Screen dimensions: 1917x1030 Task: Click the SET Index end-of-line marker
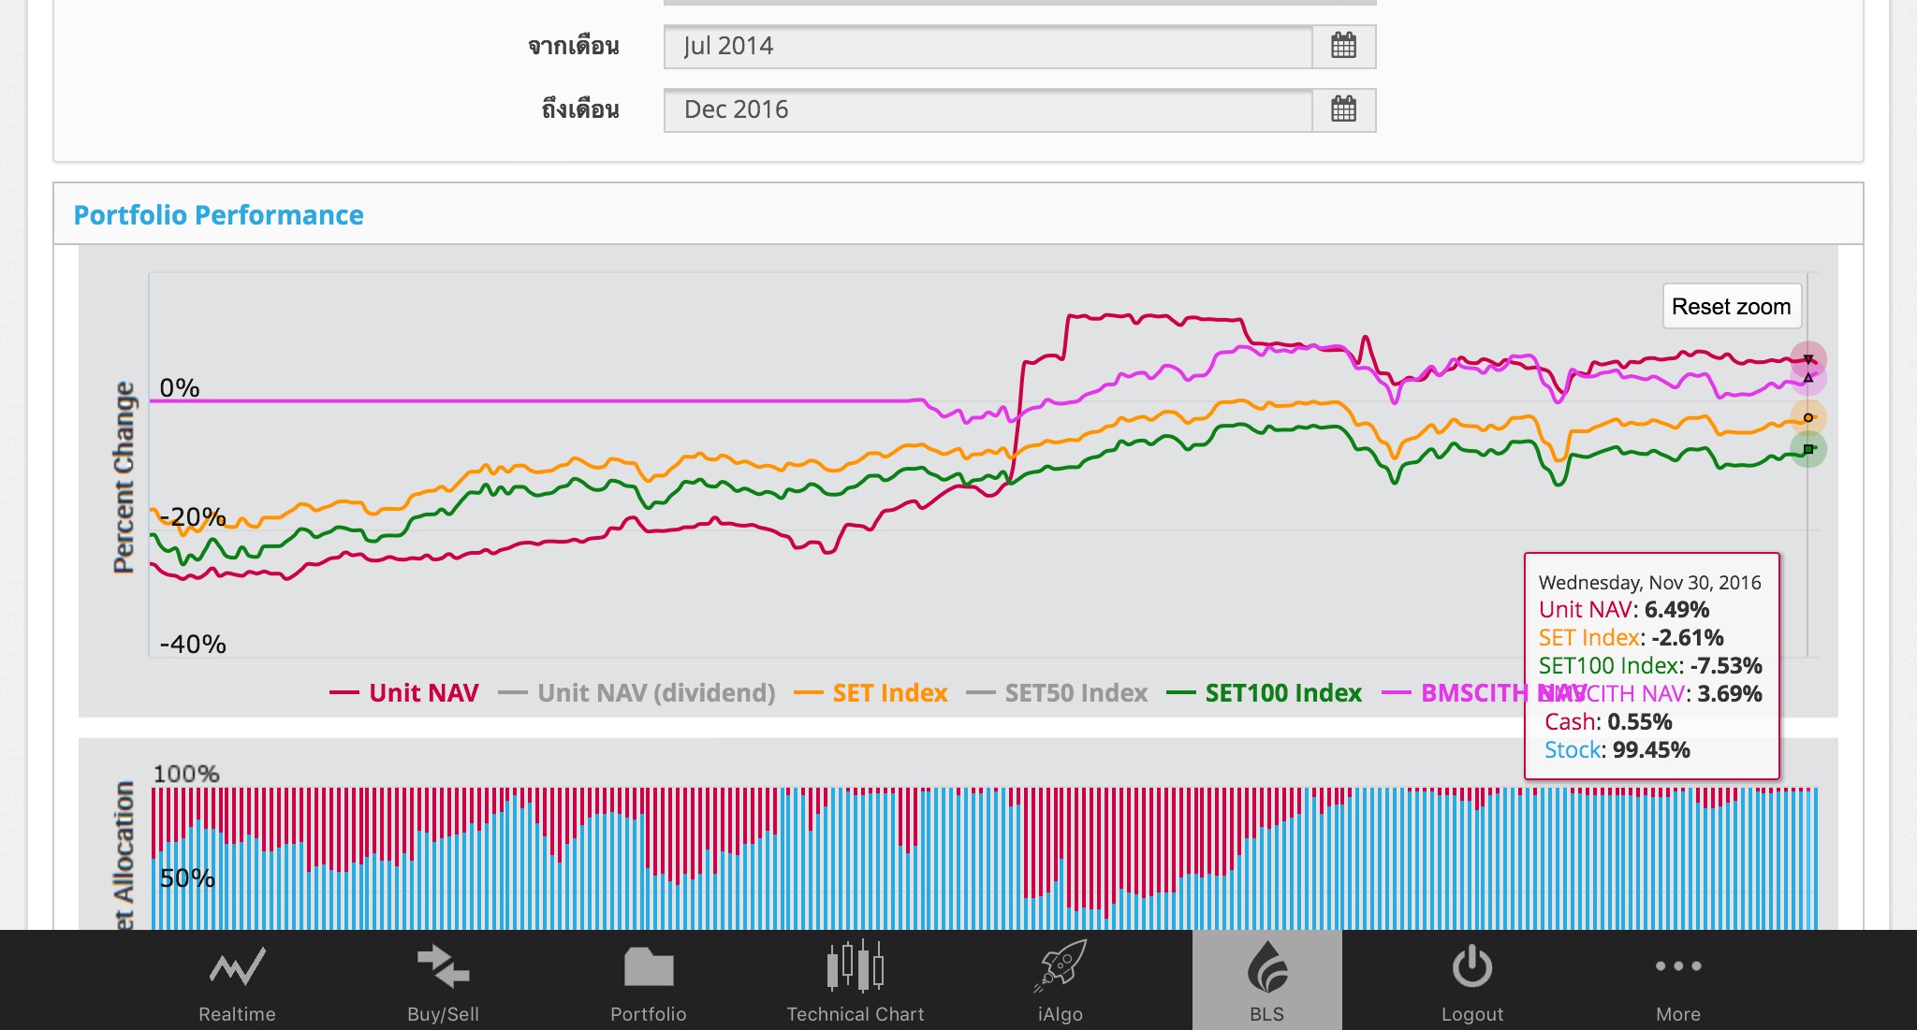tap(1808, 417)
